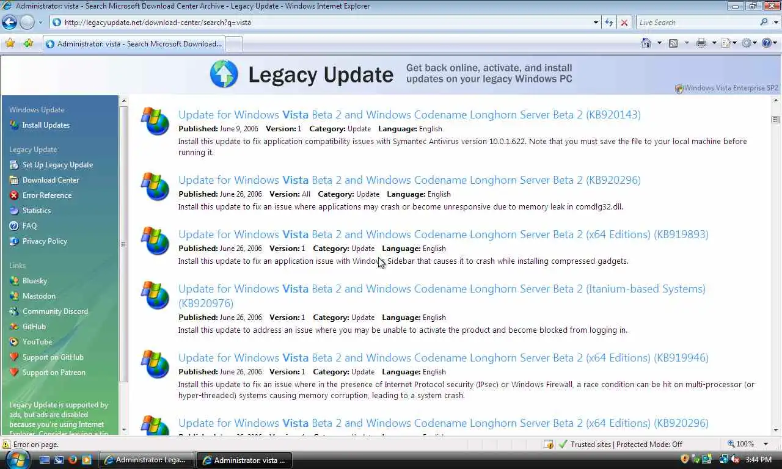Click the GitHub sidebar icon
This screenshot has width=782, height=469.
point(14,327)
